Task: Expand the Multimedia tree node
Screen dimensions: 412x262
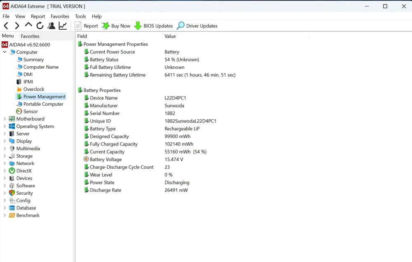Action: point(5,149)
